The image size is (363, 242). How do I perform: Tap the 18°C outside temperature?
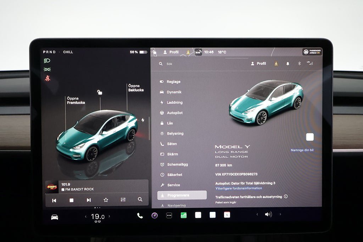tap(222, 52)
